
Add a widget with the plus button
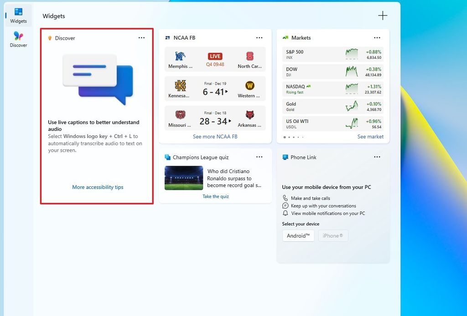click(x=383, y=15)
